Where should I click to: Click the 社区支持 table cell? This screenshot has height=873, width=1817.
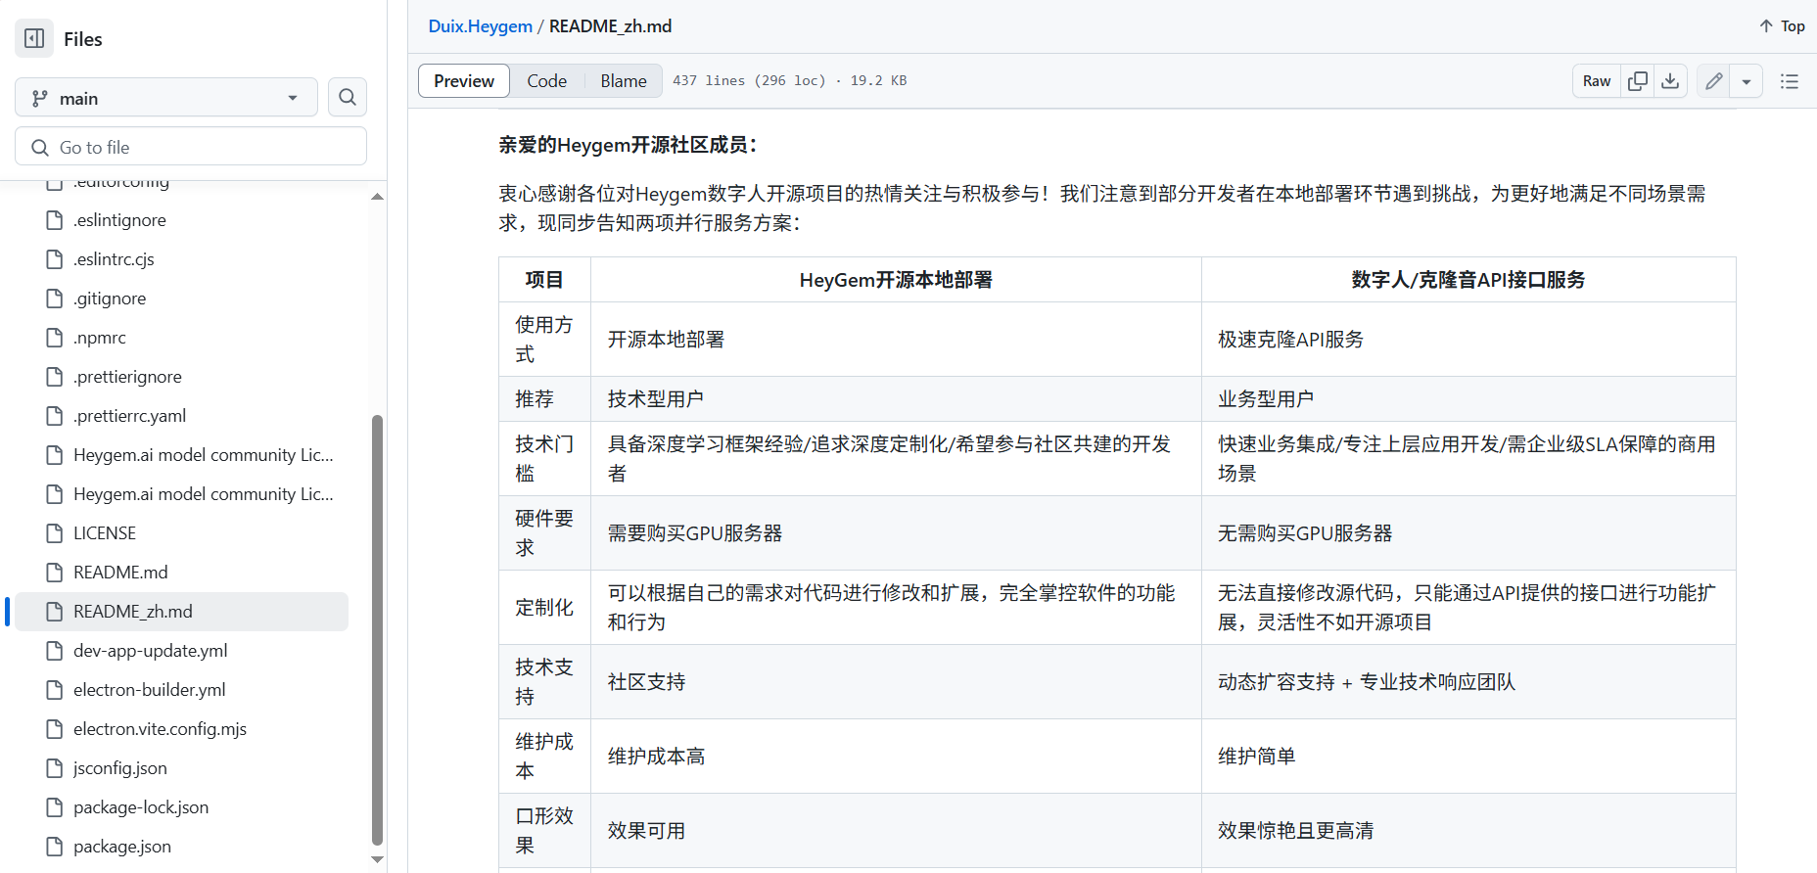[x=896, y=682]
